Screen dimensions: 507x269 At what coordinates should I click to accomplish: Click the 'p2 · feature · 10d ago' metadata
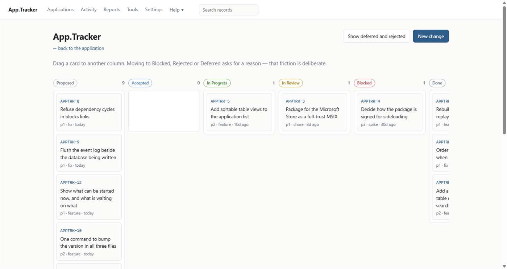(x=229, y=124)
